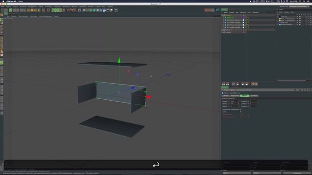Click the Размер Y input field
The width and height of the screenshot is (312, 175).
click(235, 104)
